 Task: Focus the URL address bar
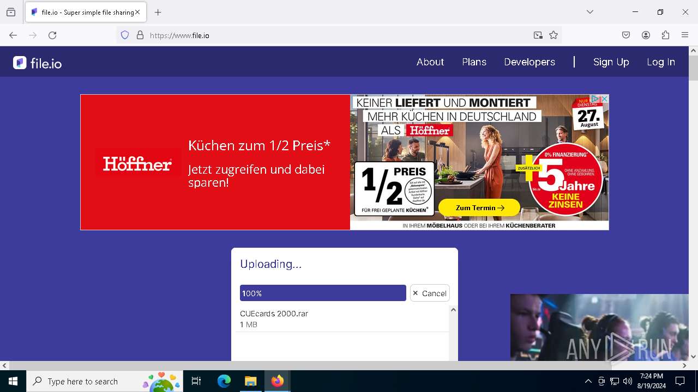338,35
